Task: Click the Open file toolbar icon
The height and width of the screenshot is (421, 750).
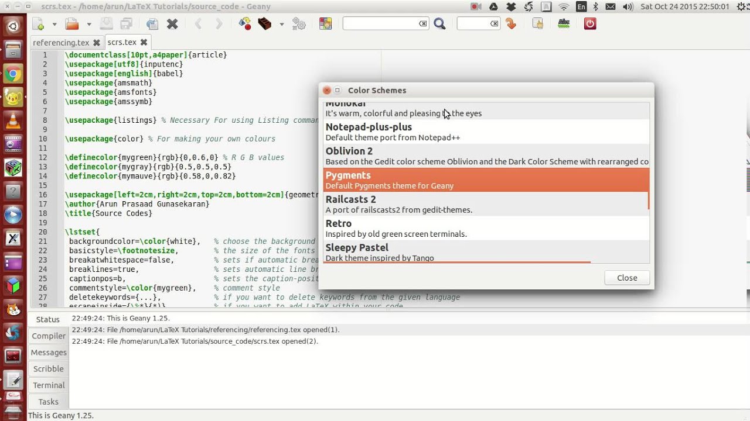Action: (72, 24)
